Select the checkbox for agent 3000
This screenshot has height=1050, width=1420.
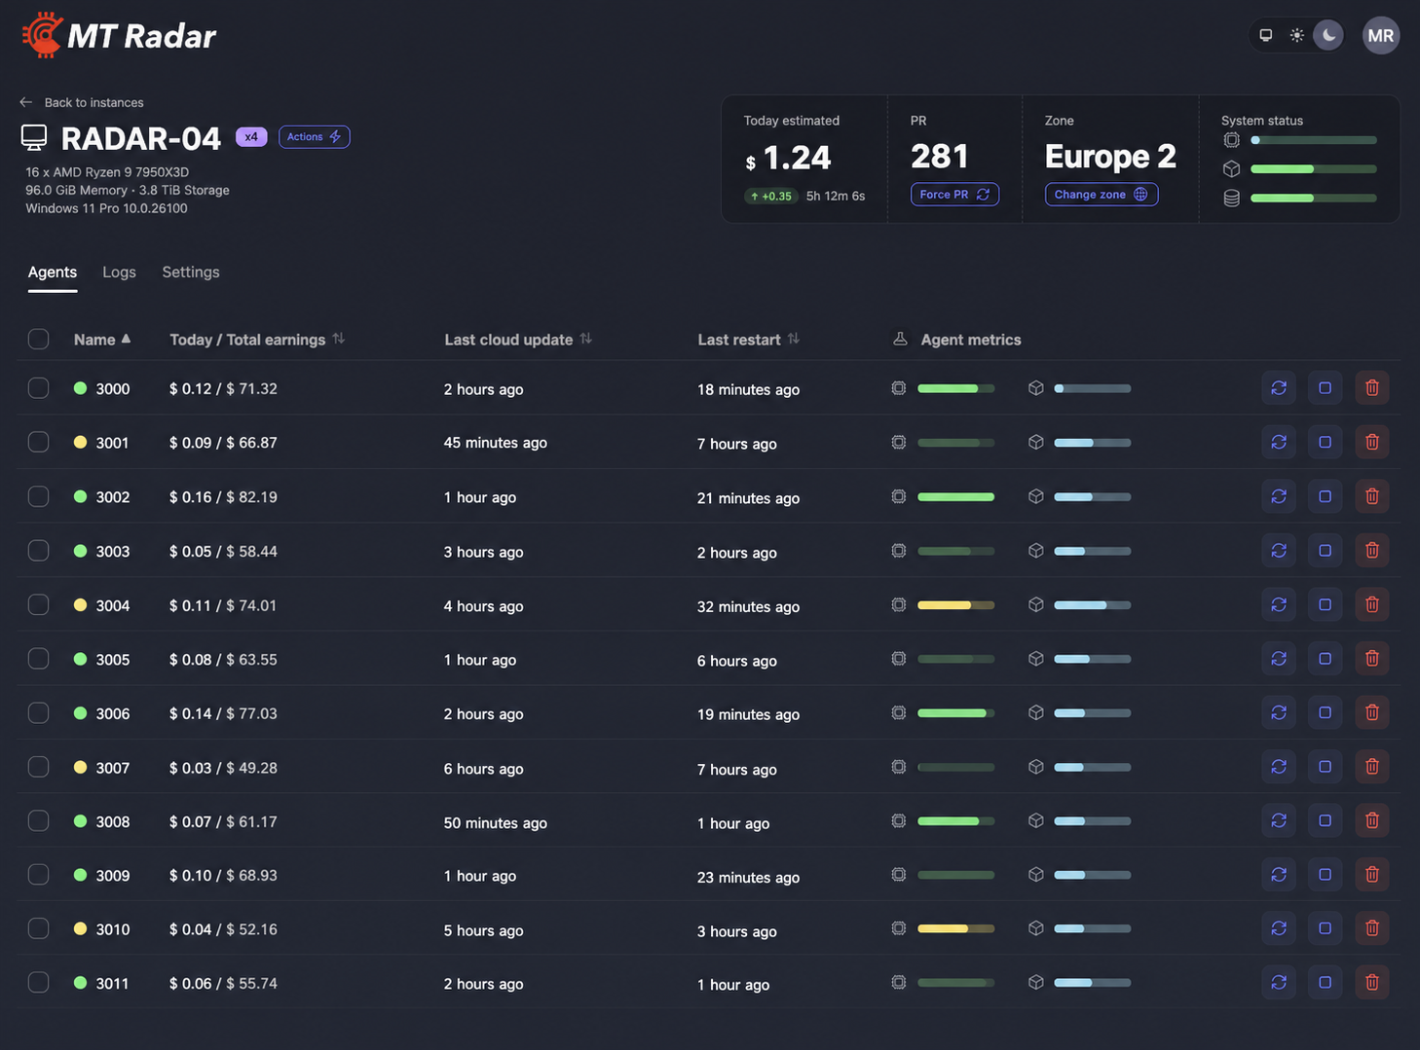[38, 387]
